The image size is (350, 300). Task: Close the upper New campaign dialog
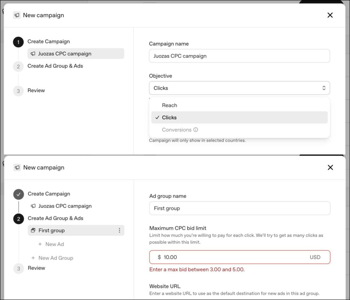coord(330,15)
